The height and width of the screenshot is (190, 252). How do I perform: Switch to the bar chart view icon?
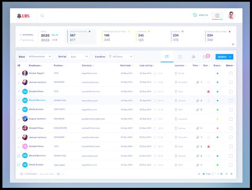pyautogui.click(x=193, y=56)
